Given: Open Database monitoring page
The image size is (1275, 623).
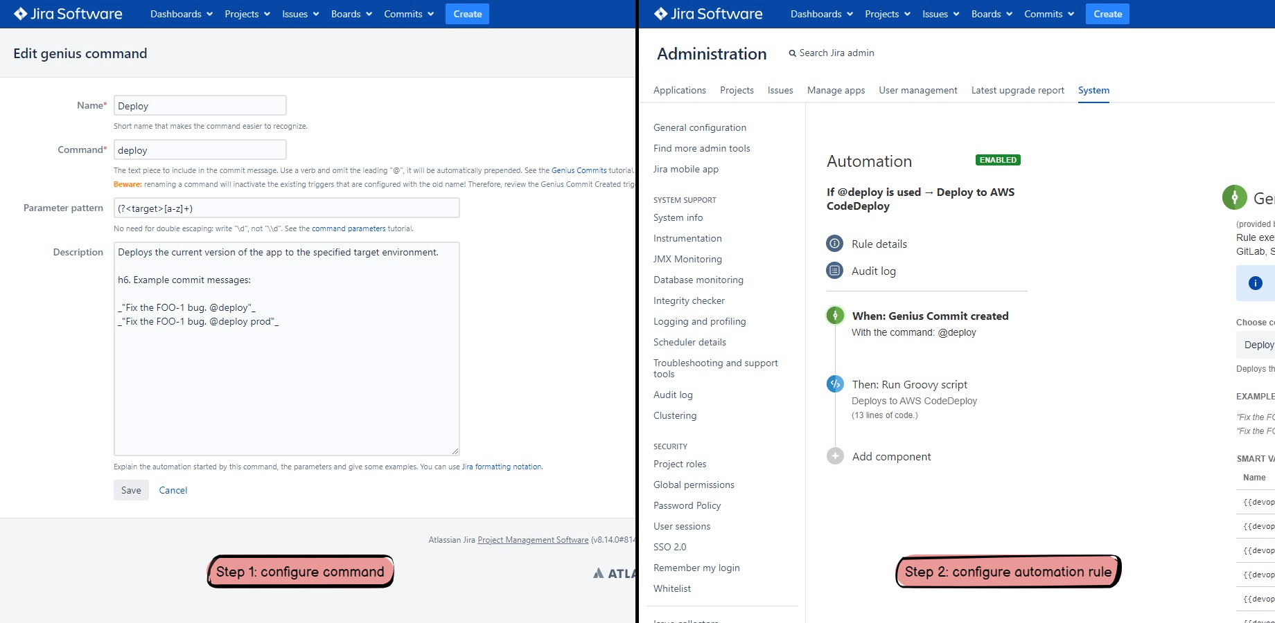Looking at the screenshot, I should 698,280.
